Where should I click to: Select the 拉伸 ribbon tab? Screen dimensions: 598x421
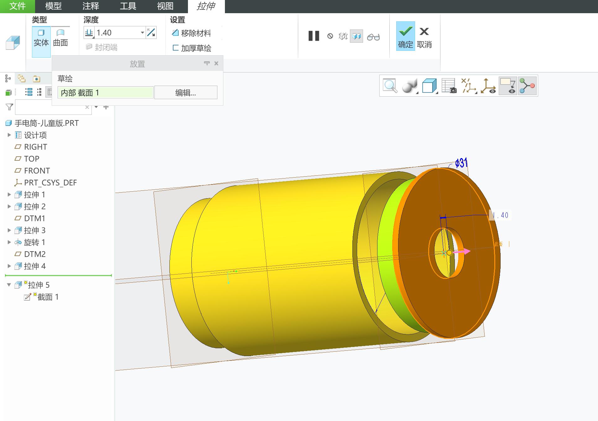pos(206,6)
